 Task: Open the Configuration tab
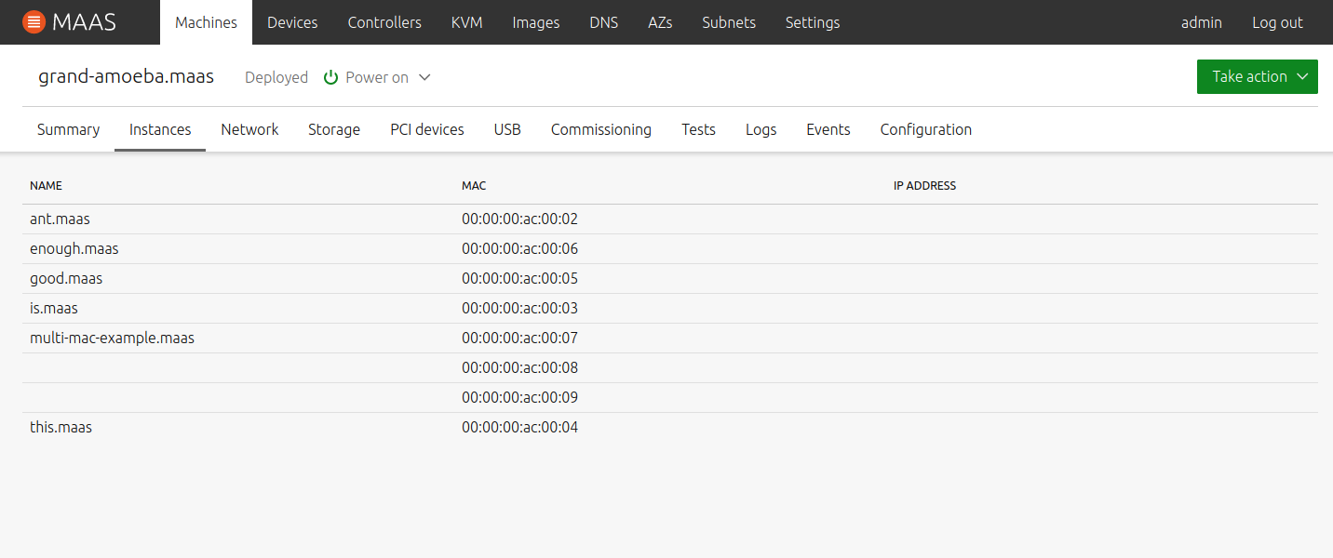[x=925, y=129]
